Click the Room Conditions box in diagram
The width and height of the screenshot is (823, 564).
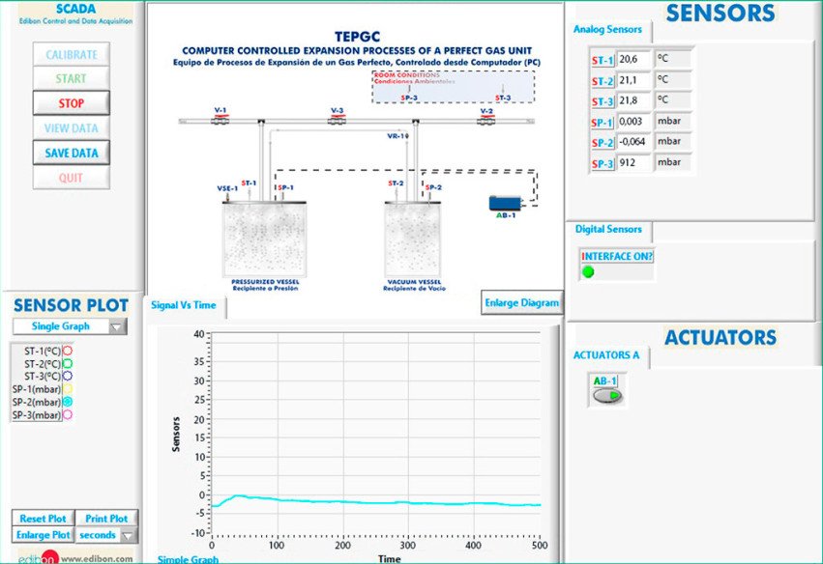(x=454, y=87)
